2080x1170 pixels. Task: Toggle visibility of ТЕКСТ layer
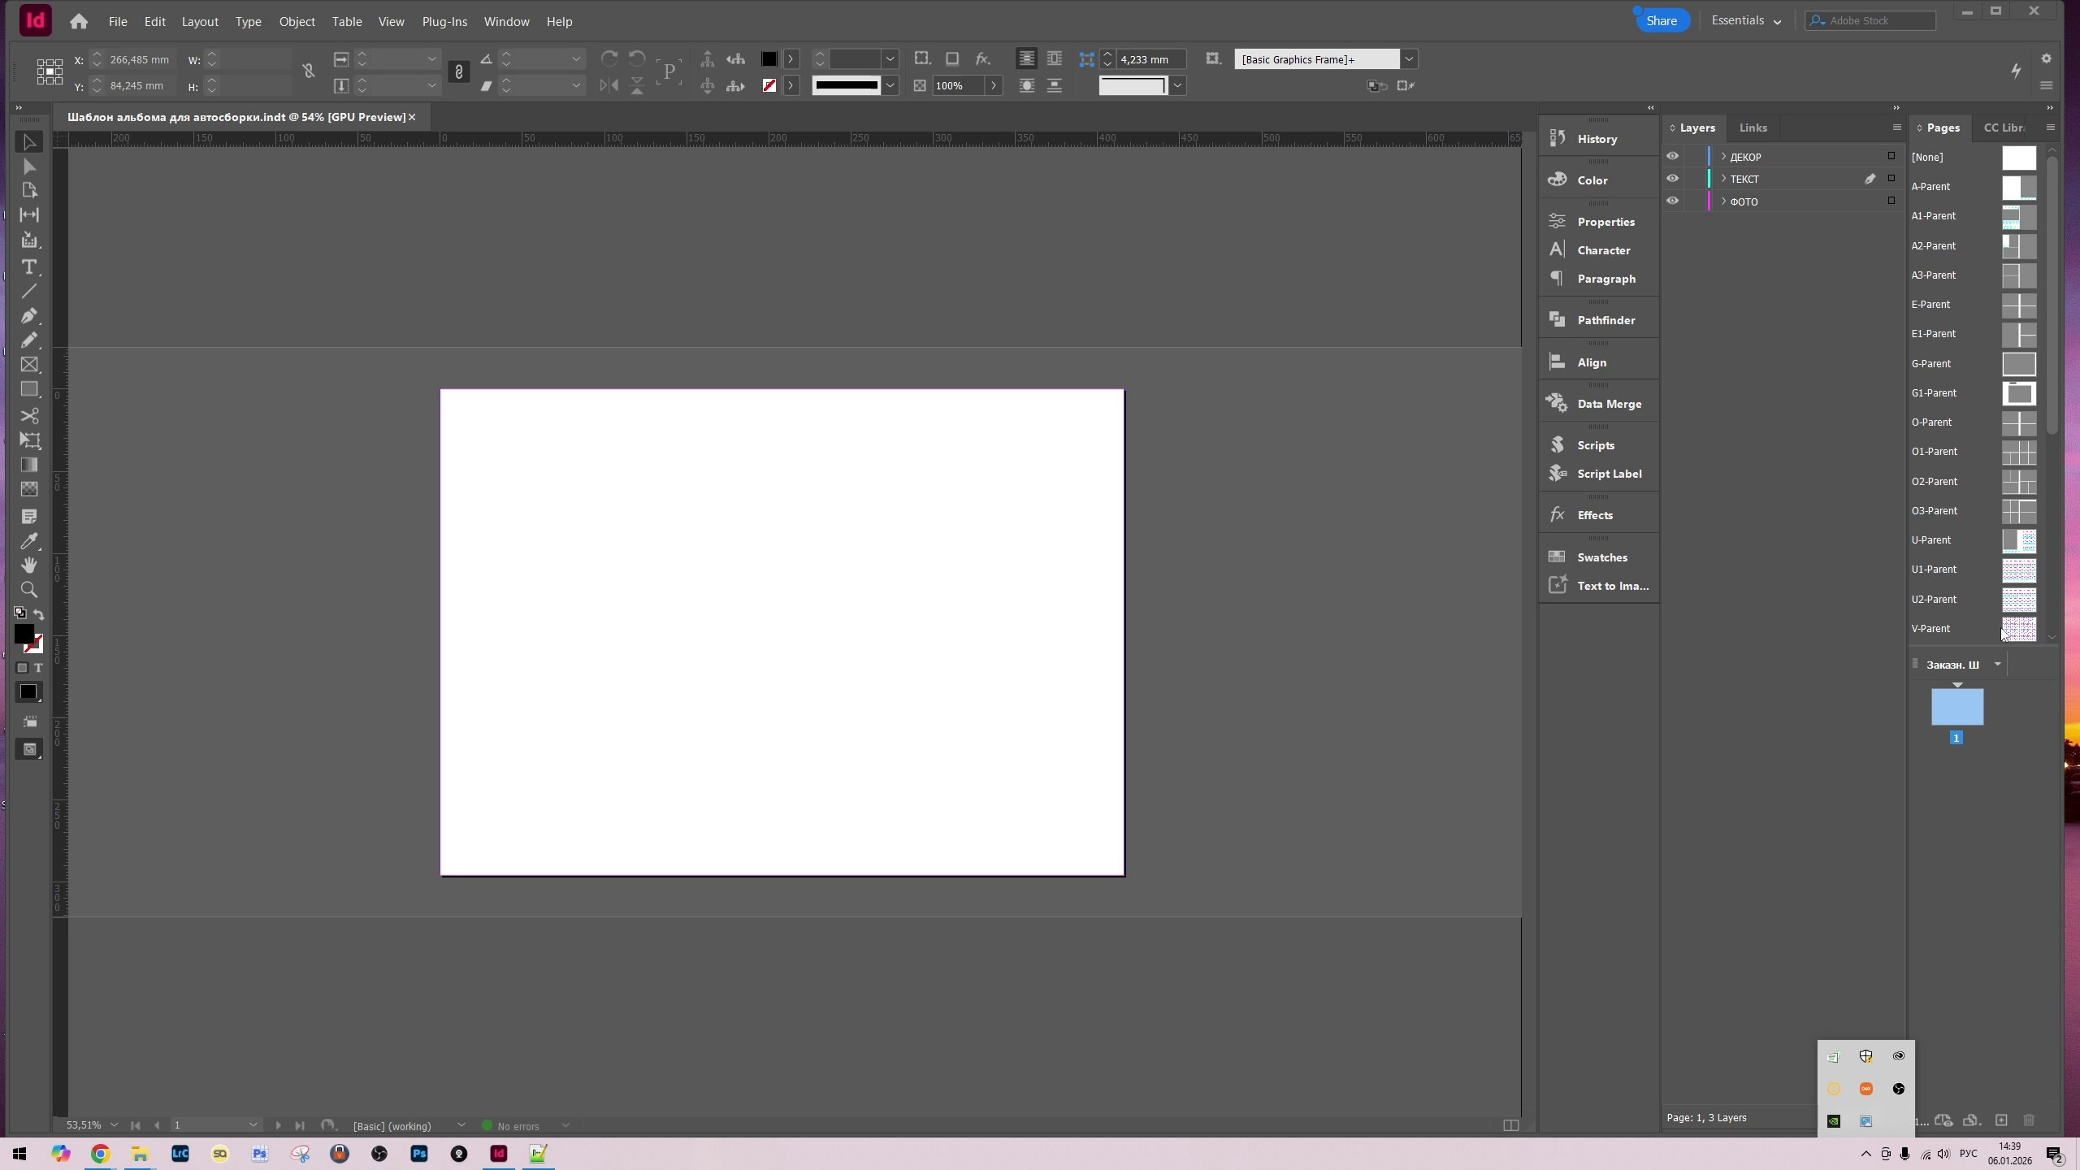(1672, 179)
